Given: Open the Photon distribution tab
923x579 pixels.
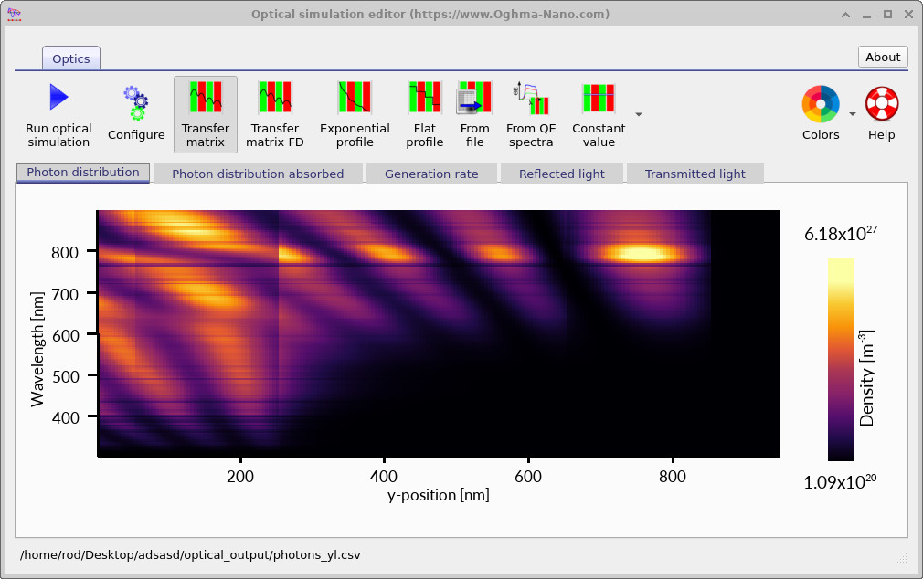Looking at the screenshot, I should pyautogui.click(x=83, y=173).
